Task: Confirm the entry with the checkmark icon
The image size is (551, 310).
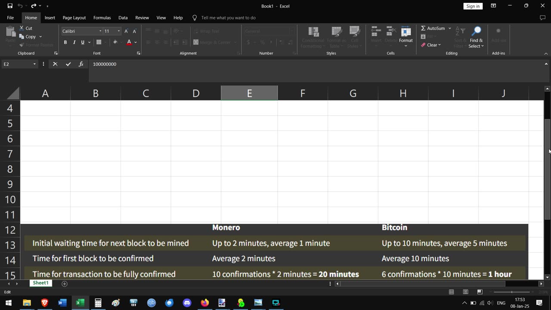Action: click(x=68, y=64)
